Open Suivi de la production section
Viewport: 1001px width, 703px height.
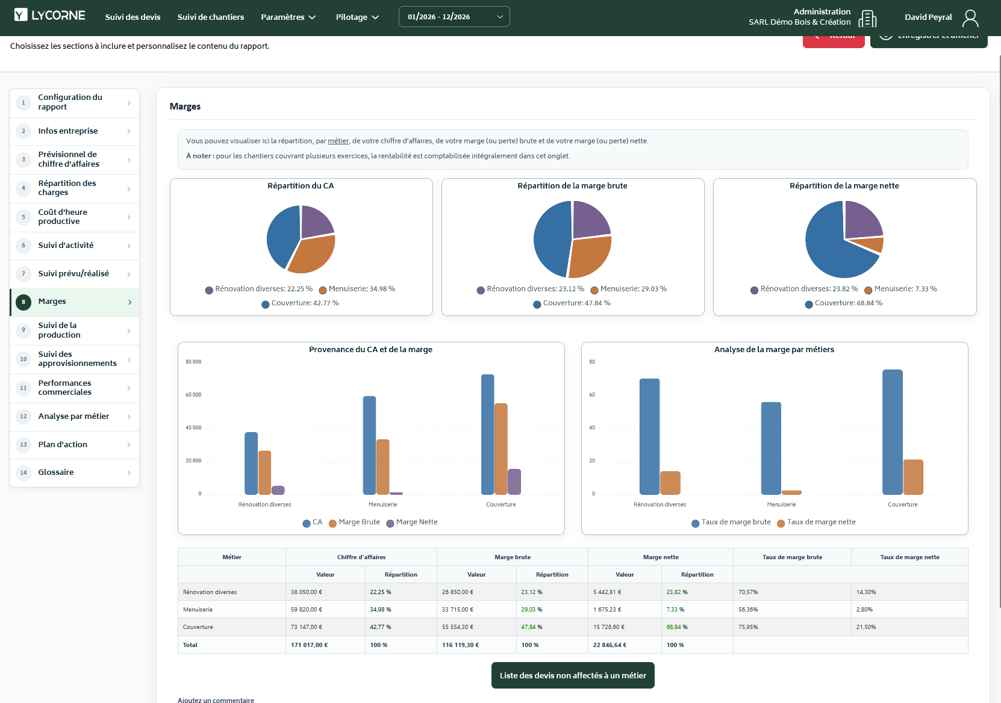click(x=74, y=330)
